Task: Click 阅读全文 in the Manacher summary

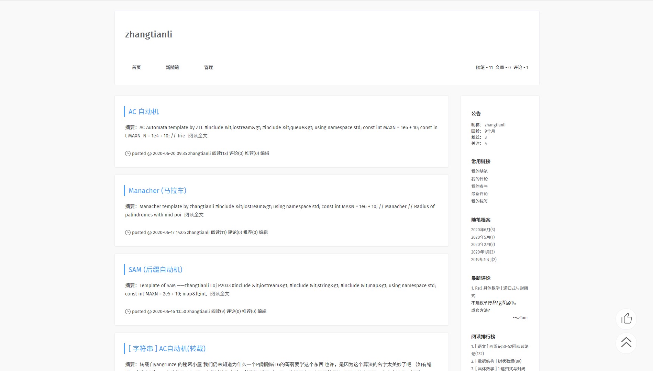Action: tap(194, 215)
